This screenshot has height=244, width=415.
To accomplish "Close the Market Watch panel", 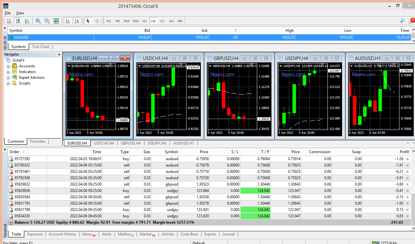I will click(5, 28).
